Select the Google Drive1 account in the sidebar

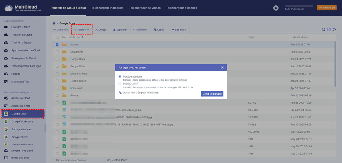click(x=23, y=114)
